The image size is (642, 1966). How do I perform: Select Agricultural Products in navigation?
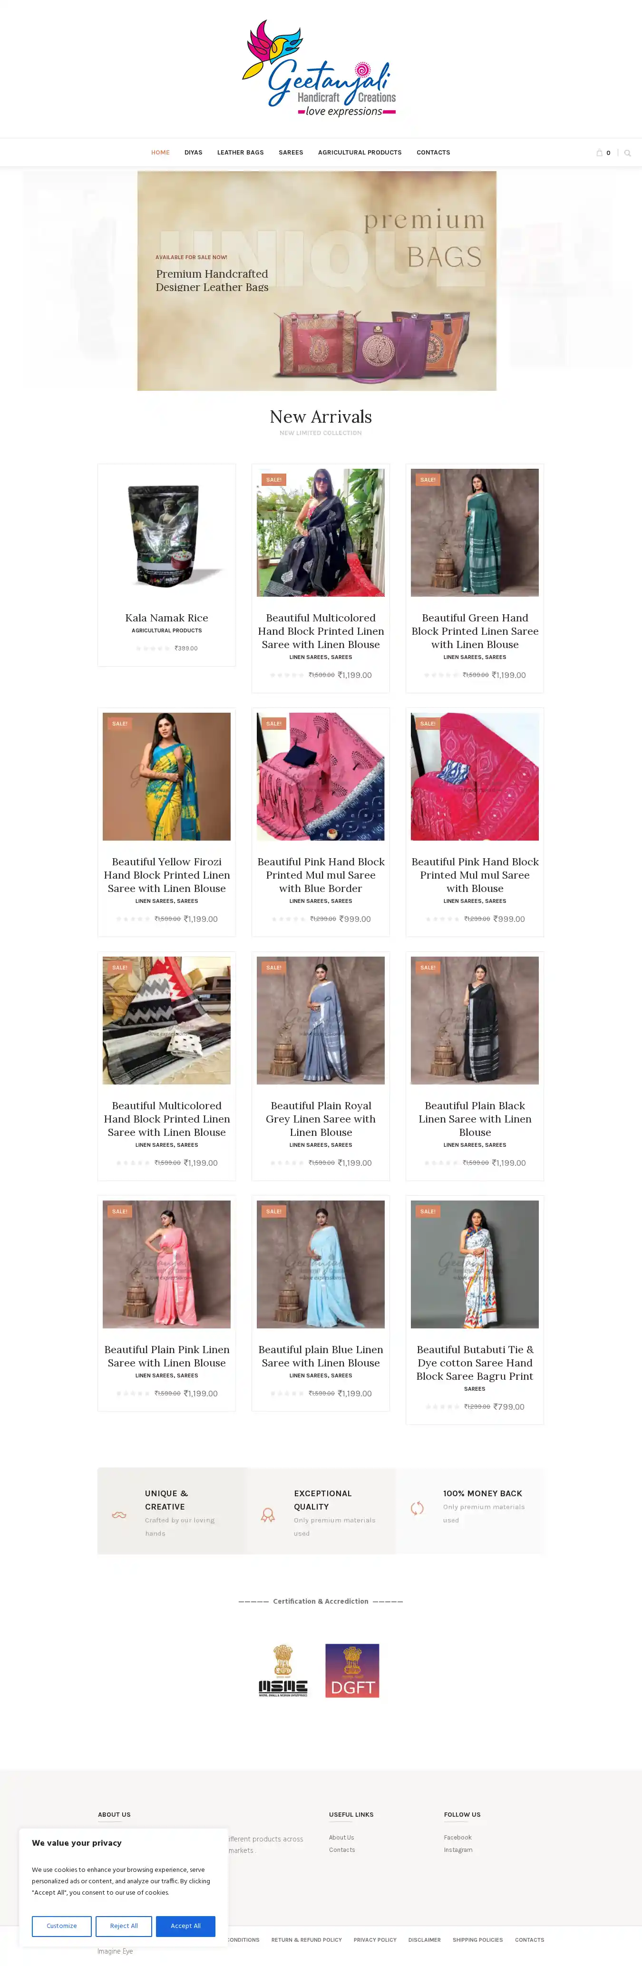pyautogui.click(x=360, y=153)
